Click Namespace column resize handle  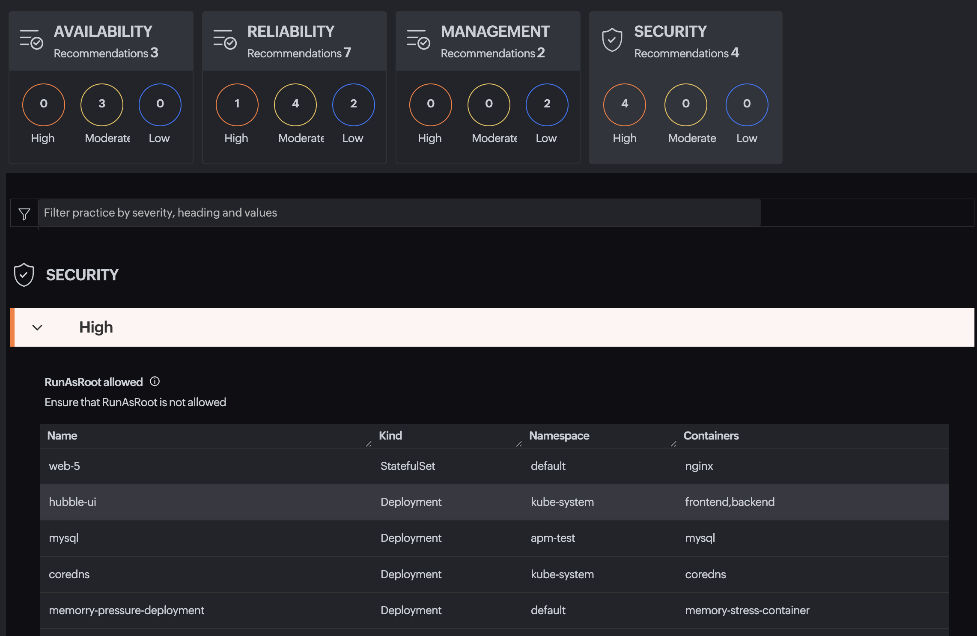point(673,444)
